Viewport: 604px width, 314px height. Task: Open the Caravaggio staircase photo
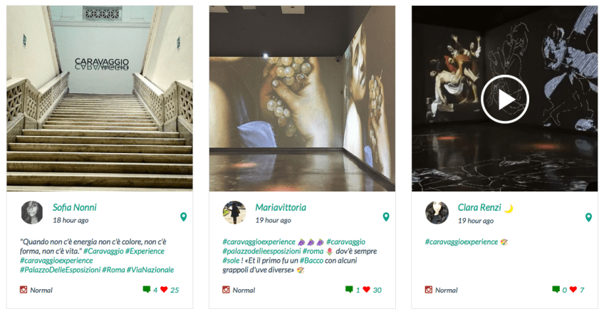coord(100,98)
